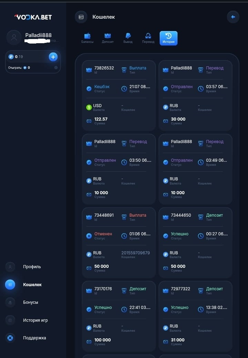This screenshot has width=248, height=358.
Task: Click the crown icon beside 73826532
Action: (x=89, y=70)
